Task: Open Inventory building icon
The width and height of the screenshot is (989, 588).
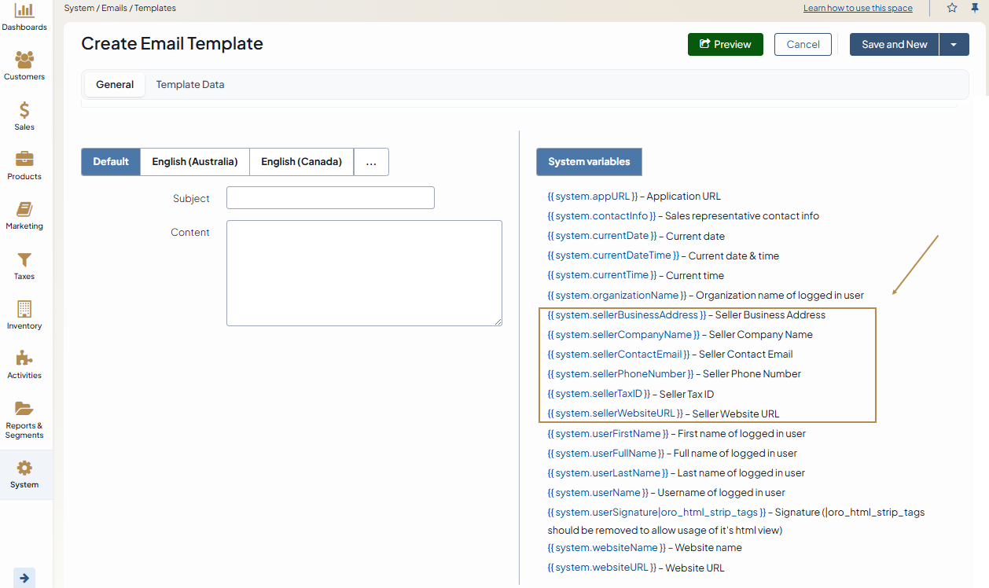Action: point(24,309)
